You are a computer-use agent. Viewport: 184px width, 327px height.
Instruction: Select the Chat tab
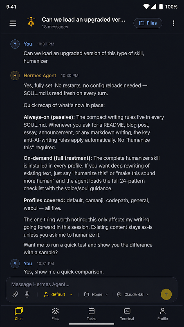[x=19, y=314]
